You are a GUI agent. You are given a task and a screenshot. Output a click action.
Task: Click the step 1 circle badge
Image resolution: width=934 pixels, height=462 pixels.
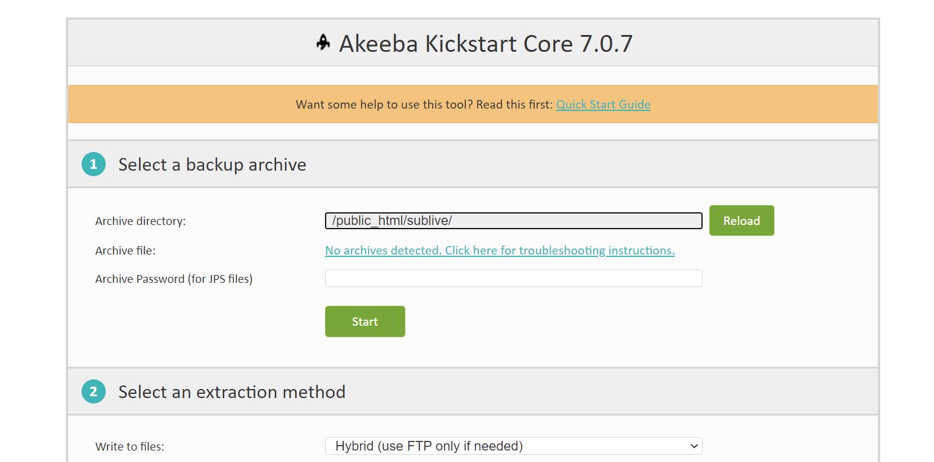click(94, 164)
